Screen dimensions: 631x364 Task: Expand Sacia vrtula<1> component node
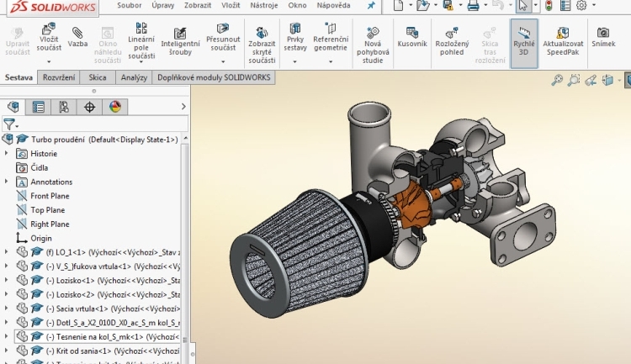[6, 308]
